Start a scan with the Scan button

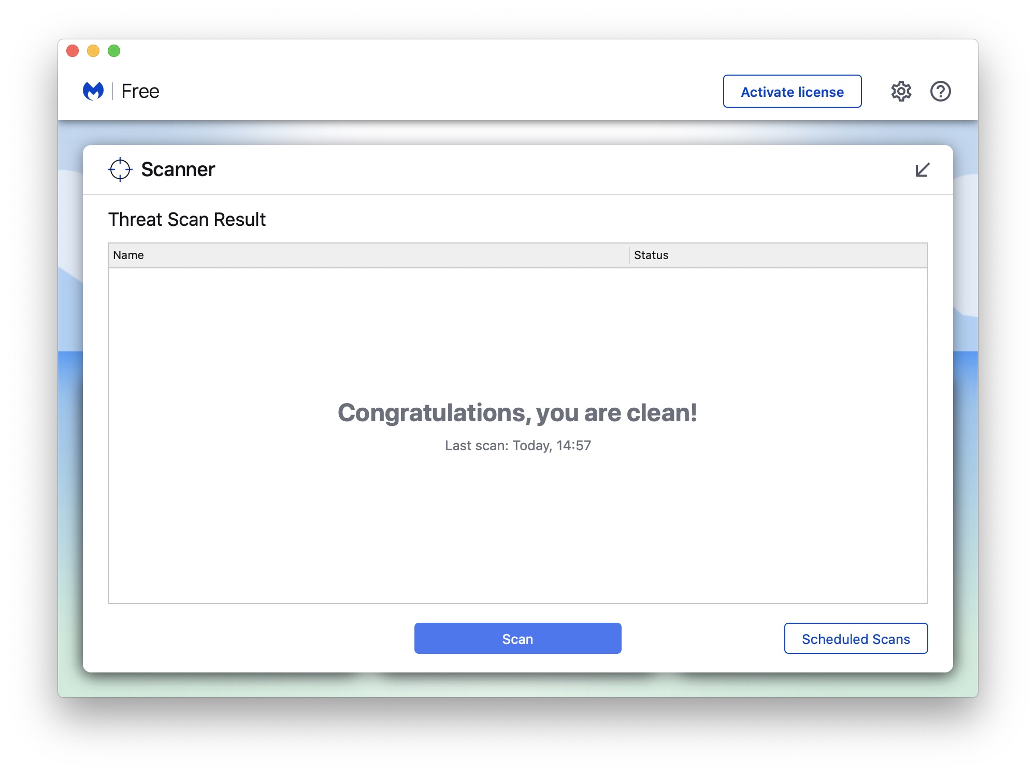tap(517, 638)
